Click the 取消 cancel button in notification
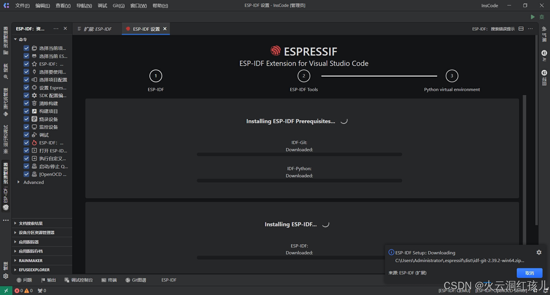The image size is (550, 295). [x=529, y=273]
